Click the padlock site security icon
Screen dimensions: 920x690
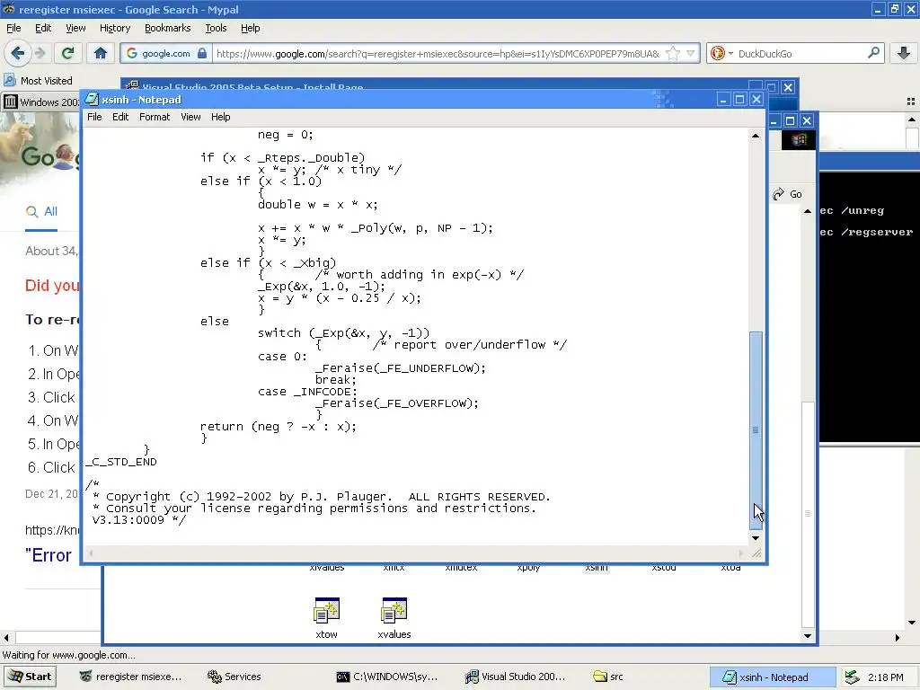(x=202, y=53)
